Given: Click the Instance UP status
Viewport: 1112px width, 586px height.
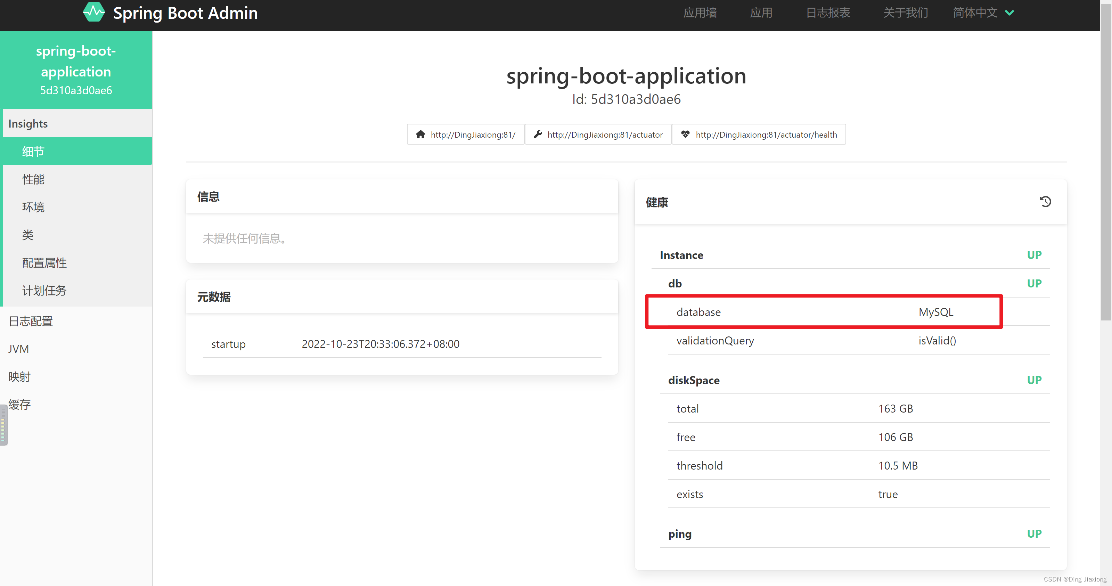Looking at the screenshot, I should (x=1034, y=255).
